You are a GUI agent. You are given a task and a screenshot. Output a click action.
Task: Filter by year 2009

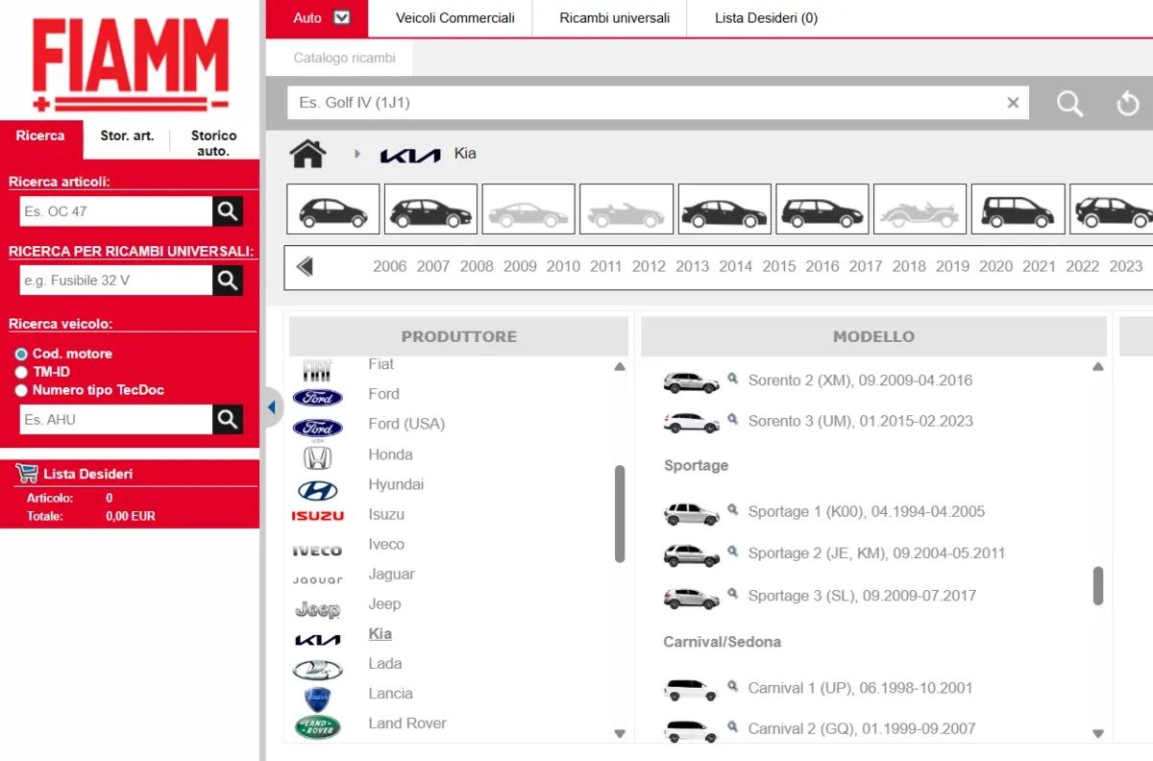pos(520,266)
